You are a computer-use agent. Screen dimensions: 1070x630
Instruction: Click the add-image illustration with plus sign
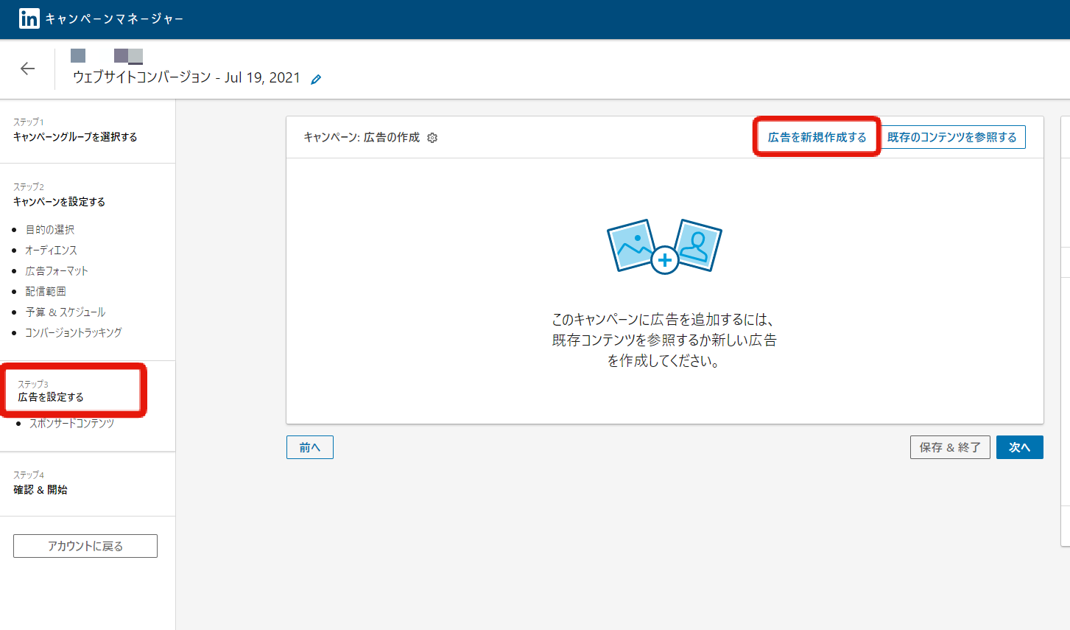click(x=664, y=246)
